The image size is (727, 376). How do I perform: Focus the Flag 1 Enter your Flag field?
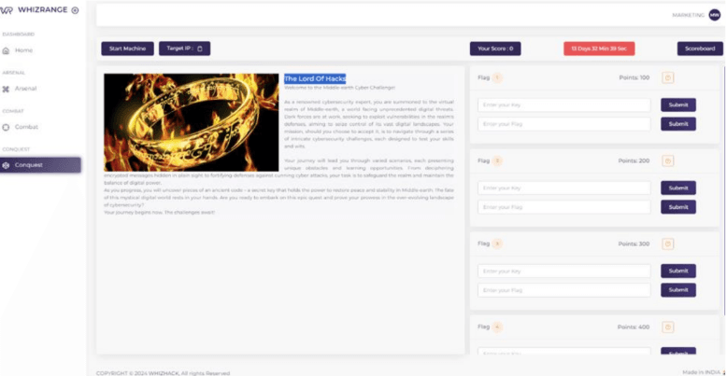click(x=564, y=124)
